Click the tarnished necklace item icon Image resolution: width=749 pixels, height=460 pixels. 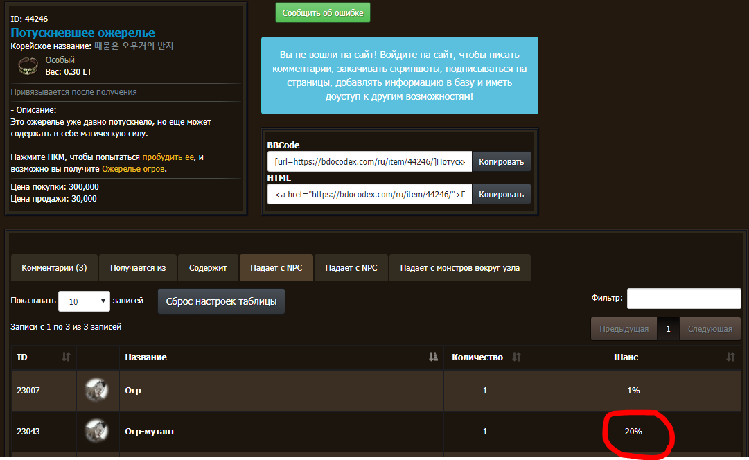point(28,66)
